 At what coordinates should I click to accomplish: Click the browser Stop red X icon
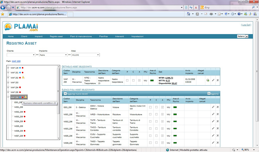(196, 8)
